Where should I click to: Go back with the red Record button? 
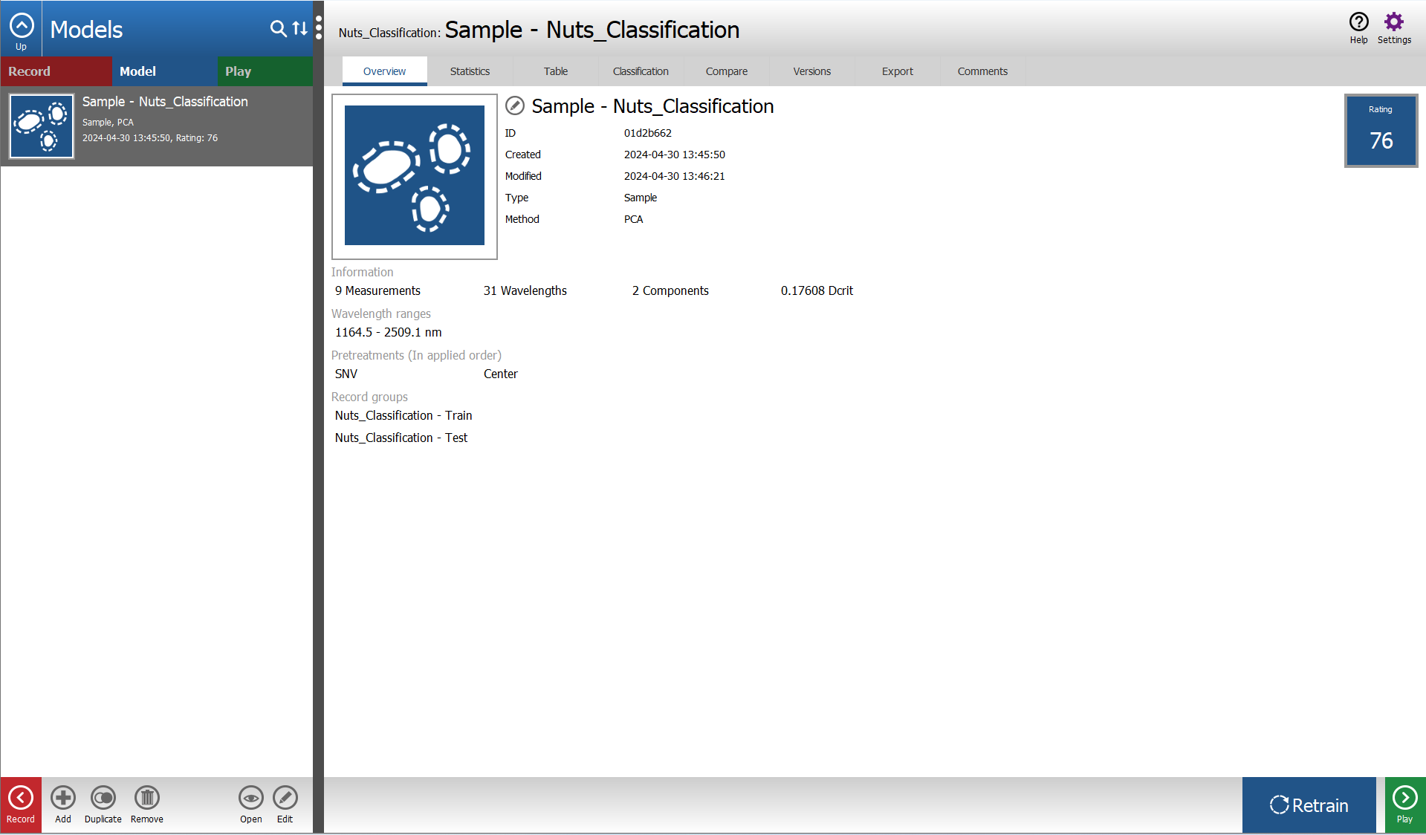pos(21,805)
